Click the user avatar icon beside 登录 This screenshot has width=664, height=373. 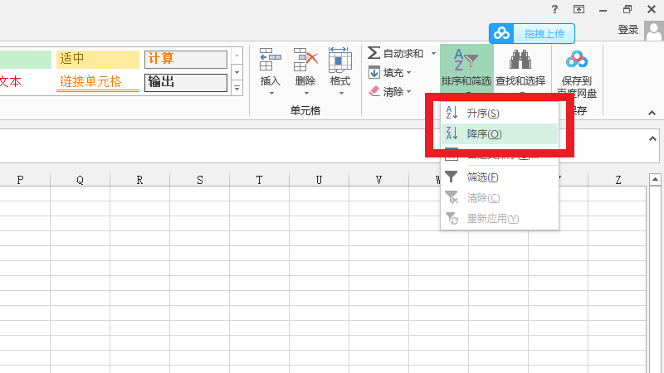click(652, 30)
